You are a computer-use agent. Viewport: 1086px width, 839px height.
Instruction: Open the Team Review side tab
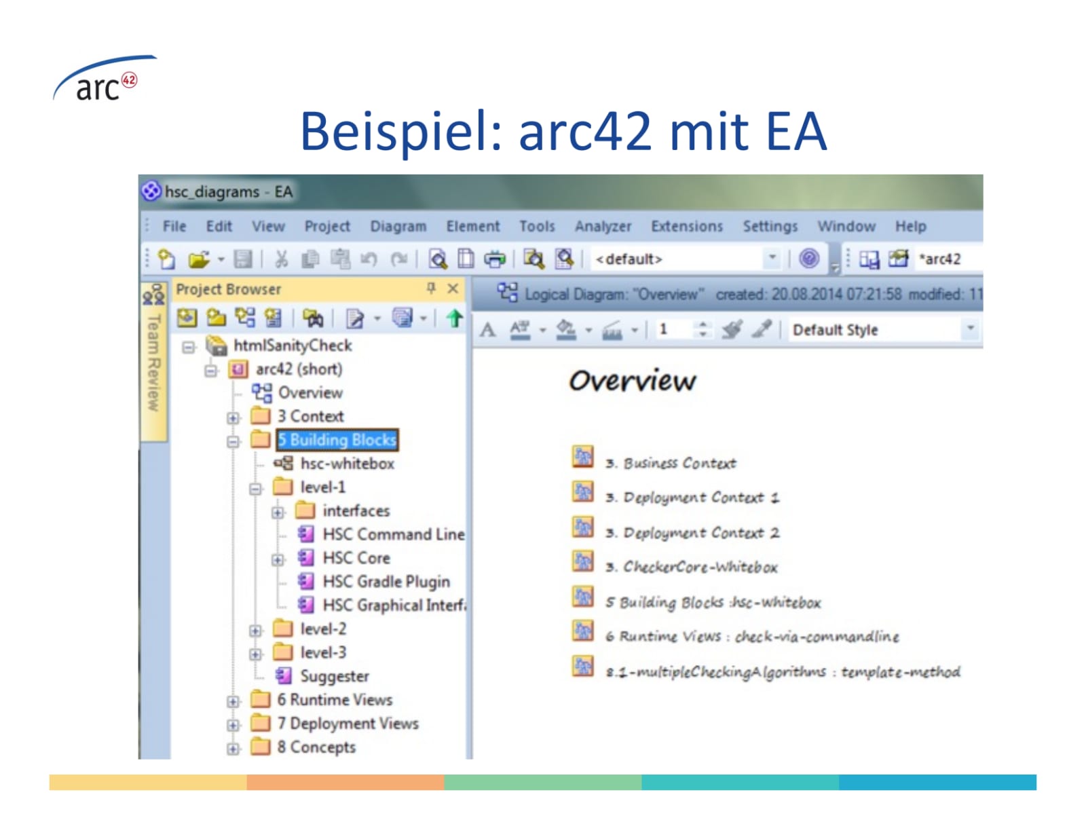[x=153, y=361]
